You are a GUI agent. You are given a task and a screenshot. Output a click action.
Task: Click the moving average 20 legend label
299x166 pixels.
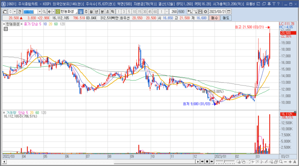point(50,24)
